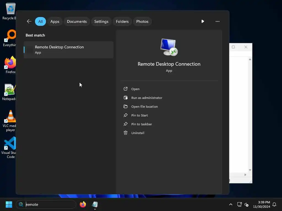Image resolution: width=282 pixels, height=211 pixels.
Task: Click the folder icon beside Open file location
Action: 126,106
